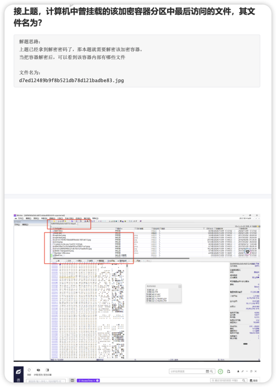Close the small data interpreter popup
This screenshot has height=387, width=276.
(180, 286)
